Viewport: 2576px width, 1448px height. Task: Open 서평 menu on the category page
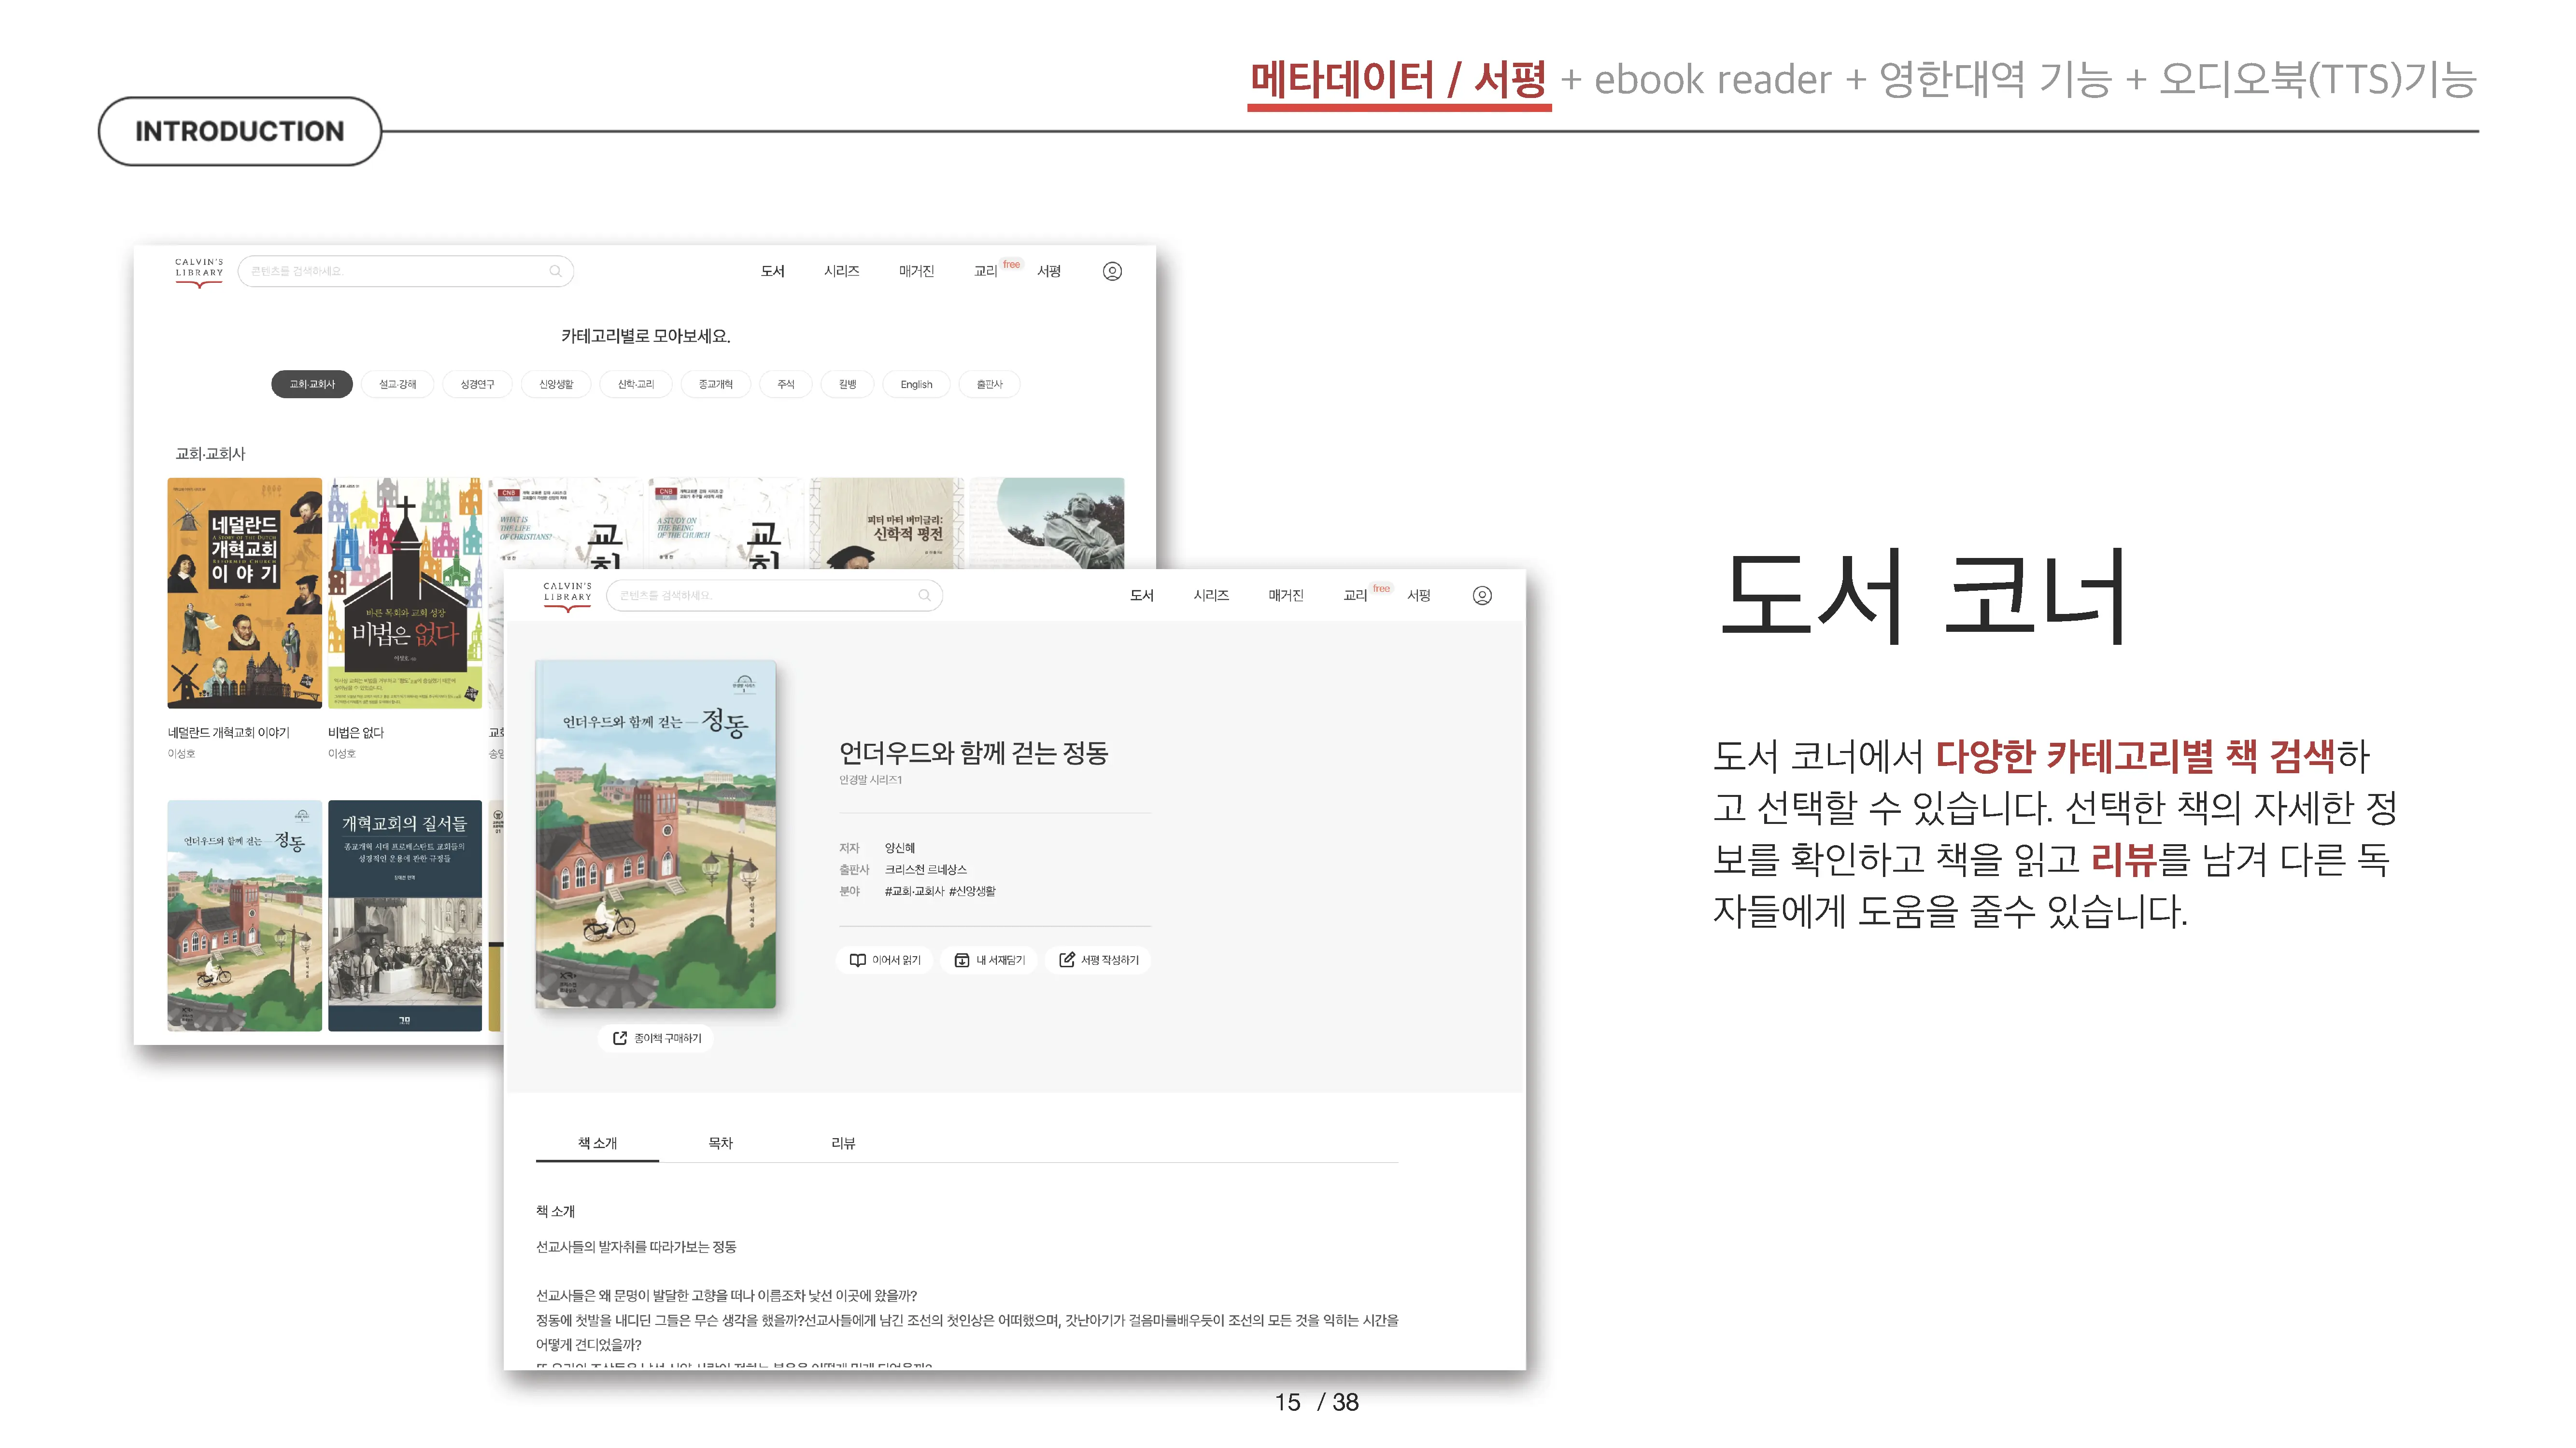coord(1048,271)
